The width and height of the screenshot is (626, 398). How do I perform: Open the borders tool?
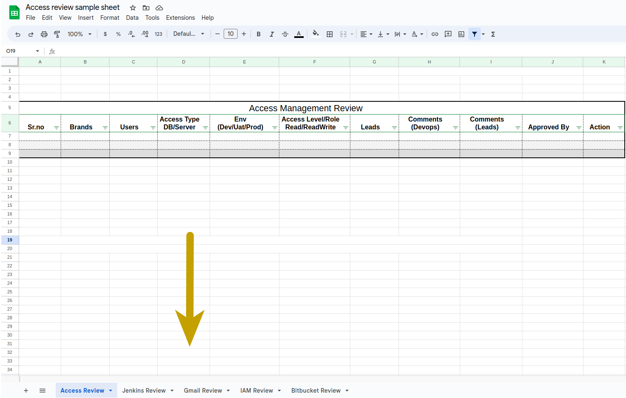click(330, 34)
